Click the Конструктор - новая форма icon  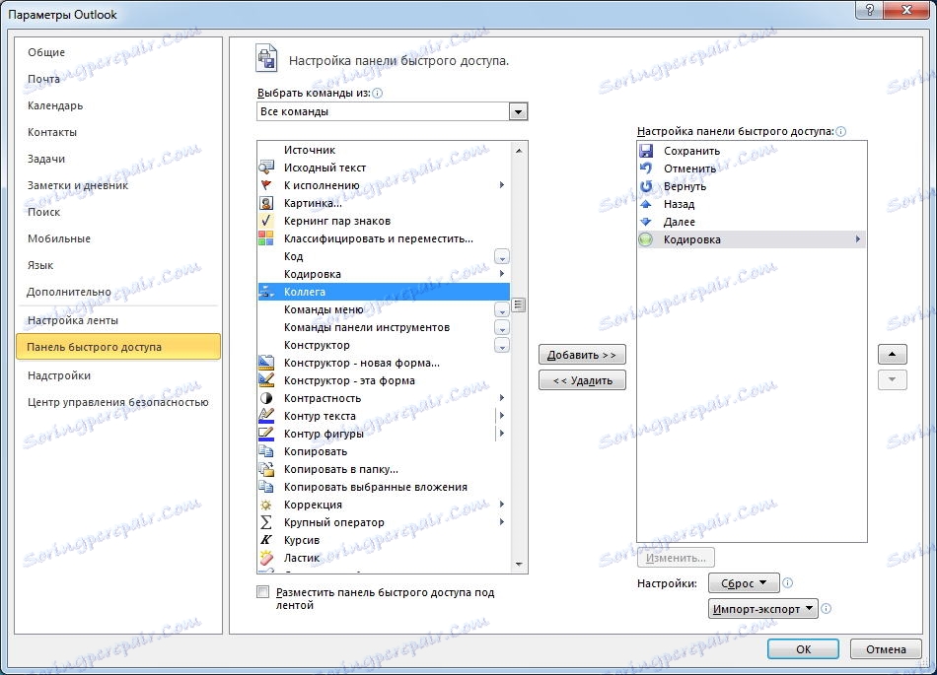pos(266,363)
